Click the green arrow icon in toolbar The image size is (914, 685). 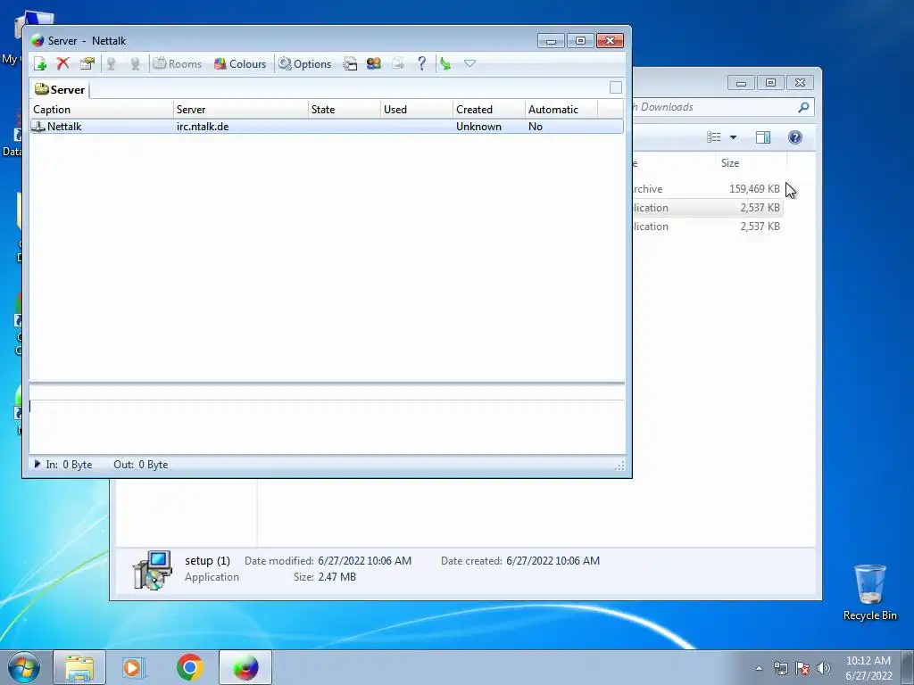446,64
